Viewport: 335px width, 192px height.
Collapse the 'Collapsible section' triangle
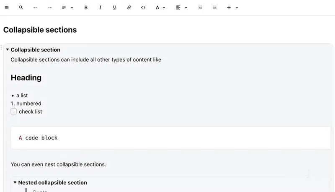point(8,50)
